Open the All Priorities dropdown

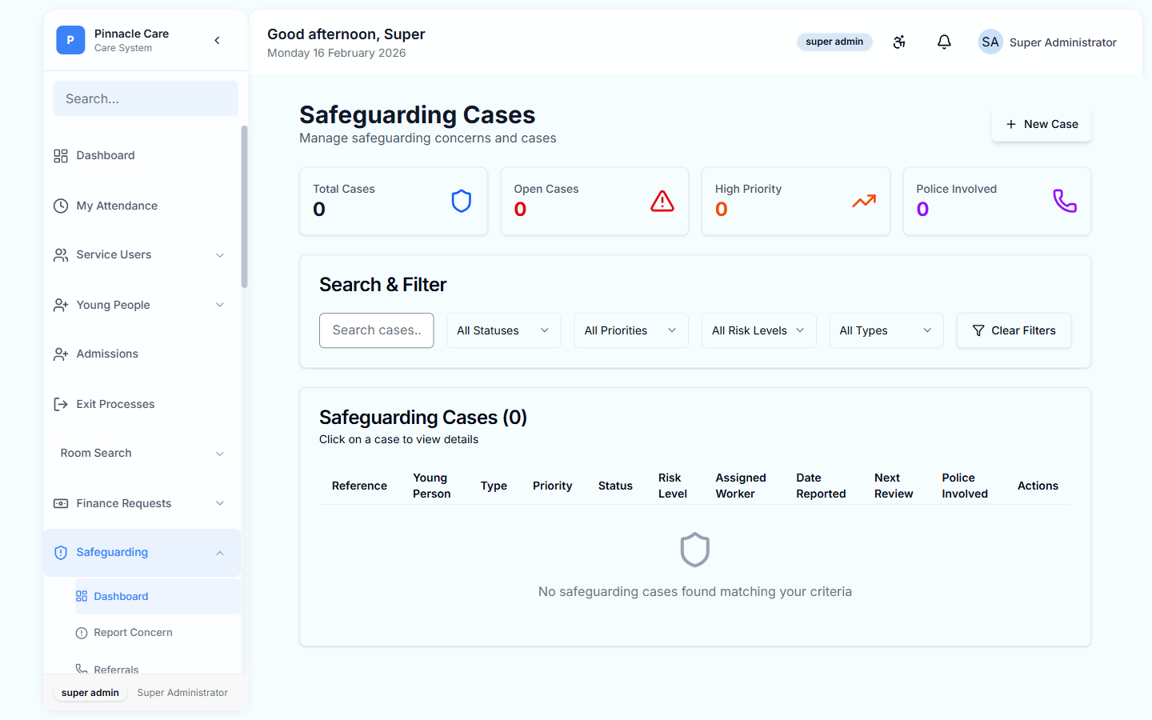[x=630, y=330]
